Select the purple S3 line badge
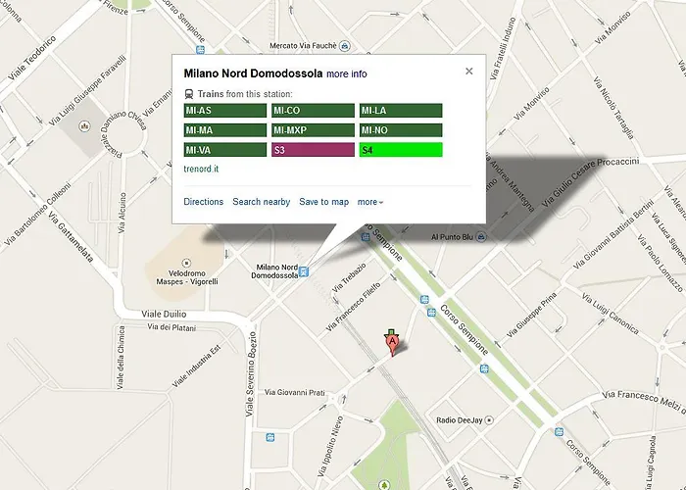The image size is (686, 490). tap(312, 150)
